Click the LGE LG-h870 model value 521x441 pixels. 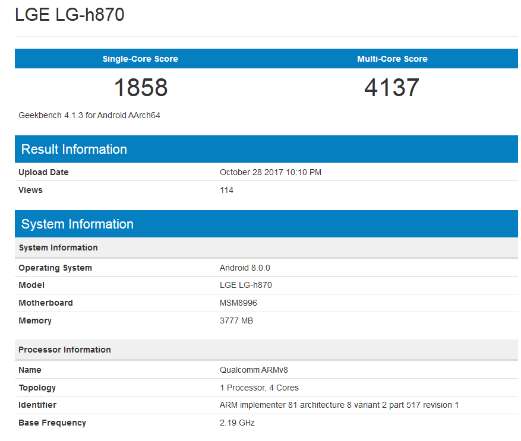(x=246, y=285)
